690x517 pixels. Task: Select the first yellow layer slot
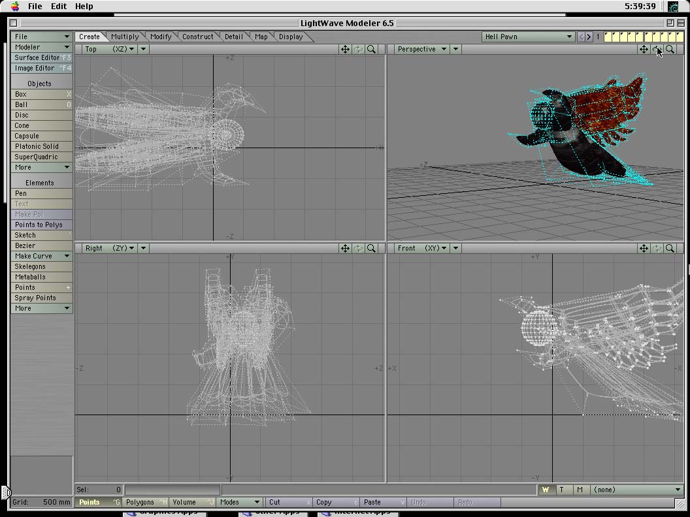[x=608, y=37]
